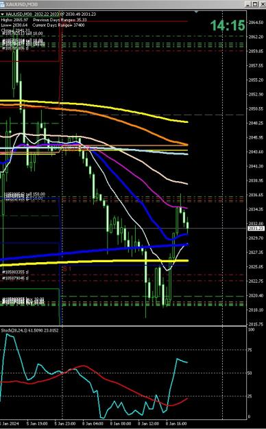Viewport: 266px width, 429px height.
Task: Minimize the XAUUSD,M30 chart window
Action: click(247, 4)
